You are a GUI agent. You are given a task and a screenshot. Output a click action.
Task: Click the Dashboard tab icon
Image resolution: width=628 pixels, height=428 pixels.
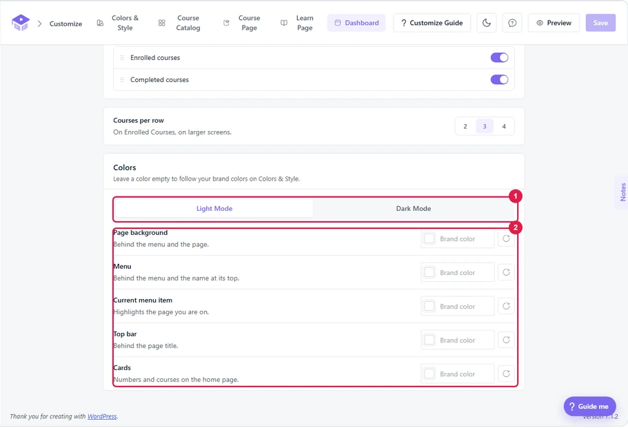pos(338,23)
